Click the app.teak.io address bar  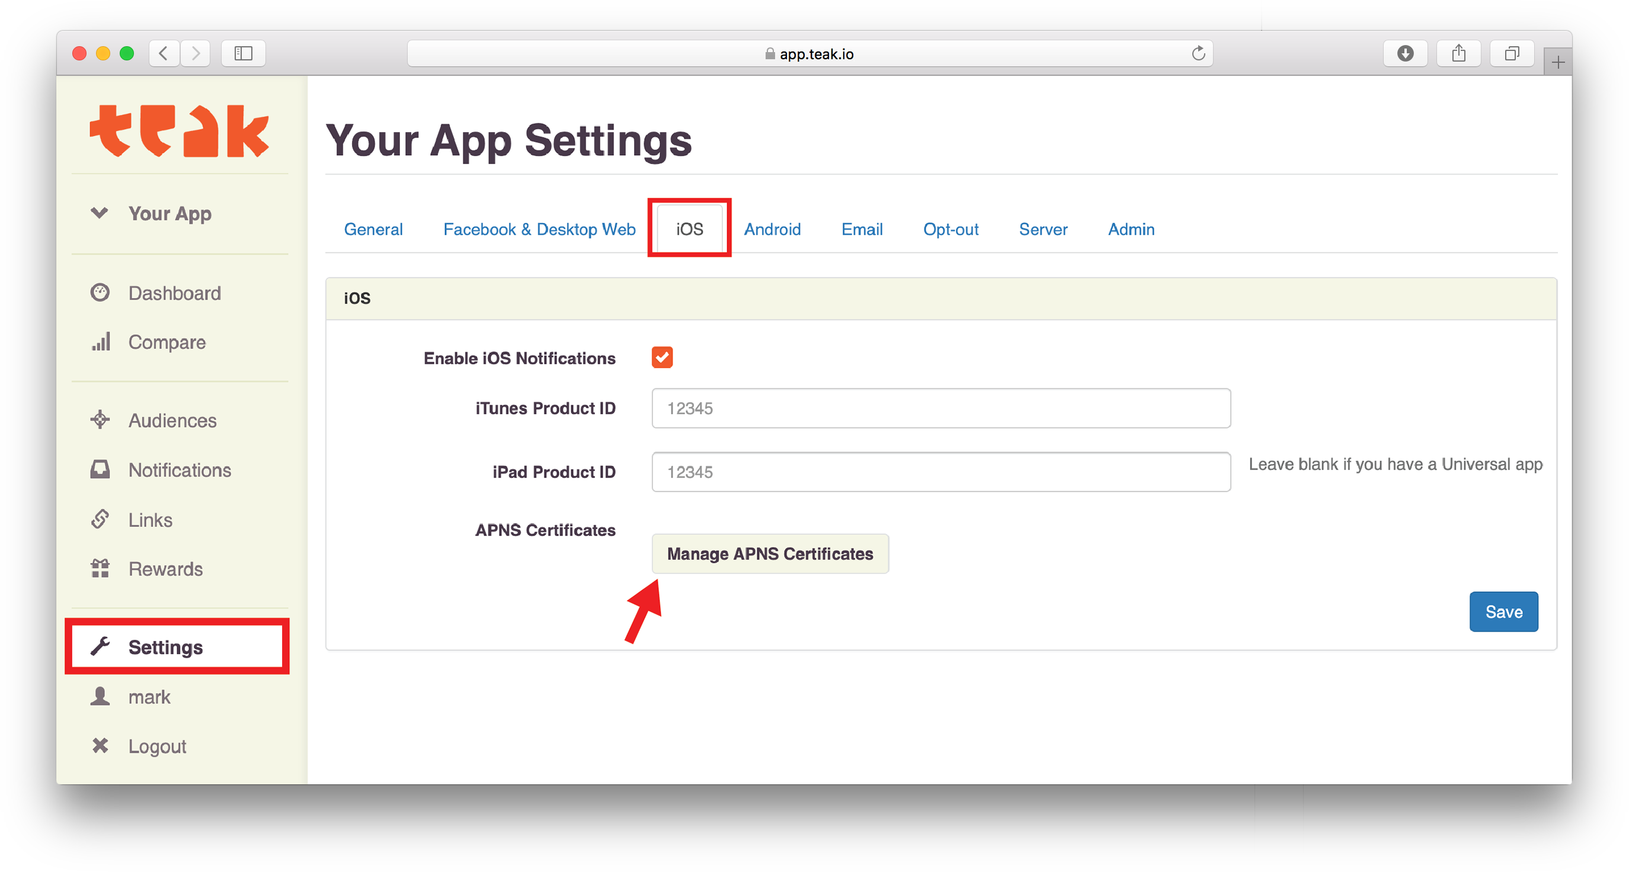pos(809,53)
